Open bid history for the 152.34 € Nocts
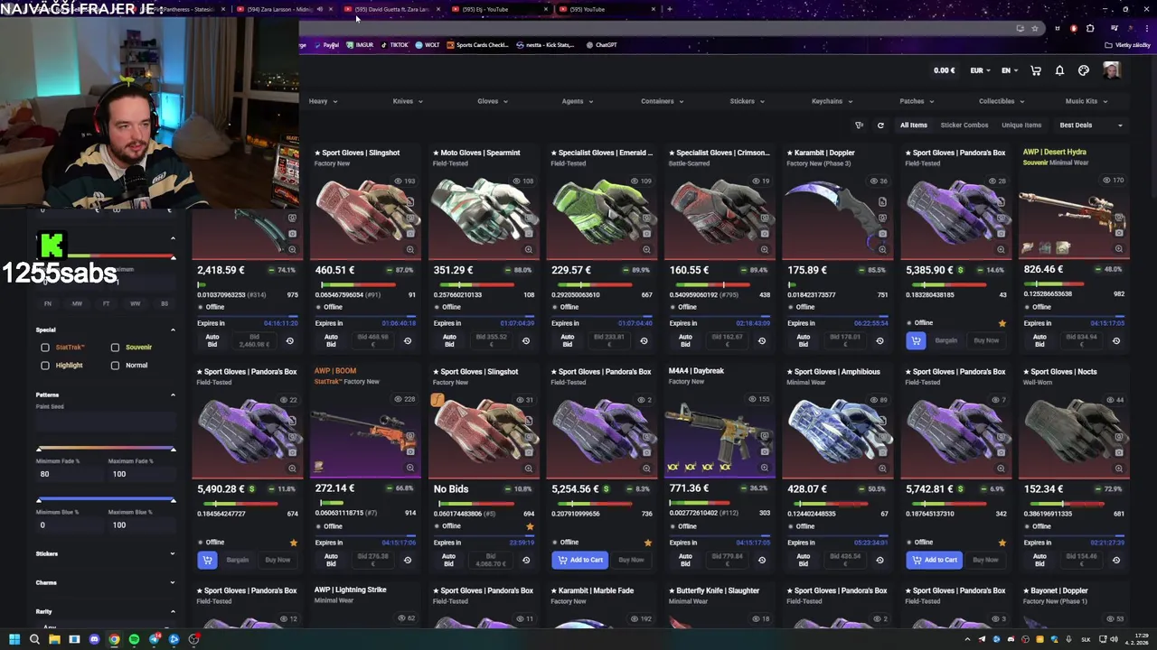 pos(1116,560)
